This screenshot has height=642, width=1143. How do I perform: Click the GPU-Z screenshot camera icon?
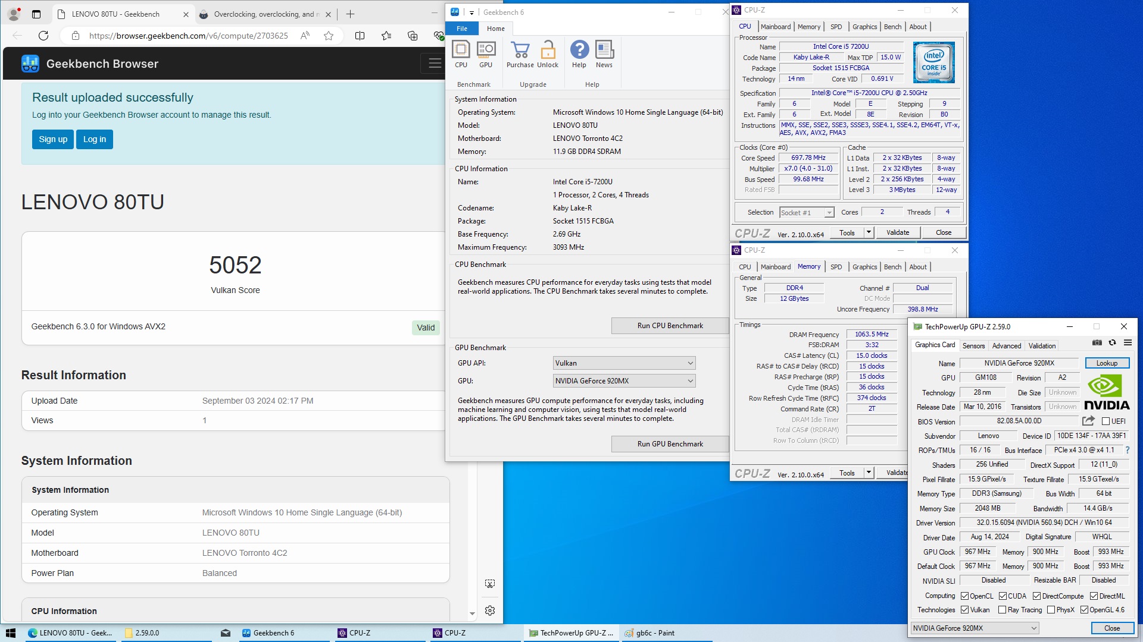[1097, 342]
